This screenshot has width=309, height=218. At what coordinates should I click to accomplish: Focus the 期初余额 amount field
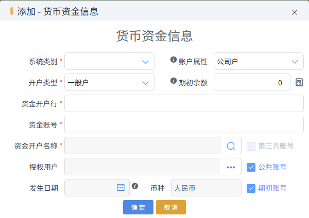click(x=252, y=82)
